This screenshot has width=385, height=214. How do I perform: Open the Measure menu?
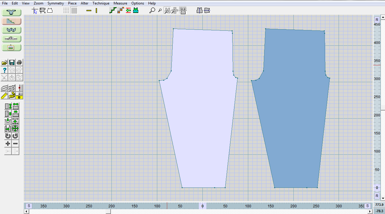coord(120,3)
